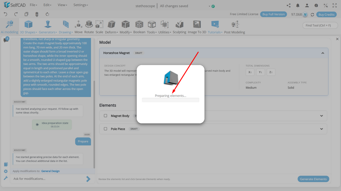Click the Buy Full Version button

[273, 14]
